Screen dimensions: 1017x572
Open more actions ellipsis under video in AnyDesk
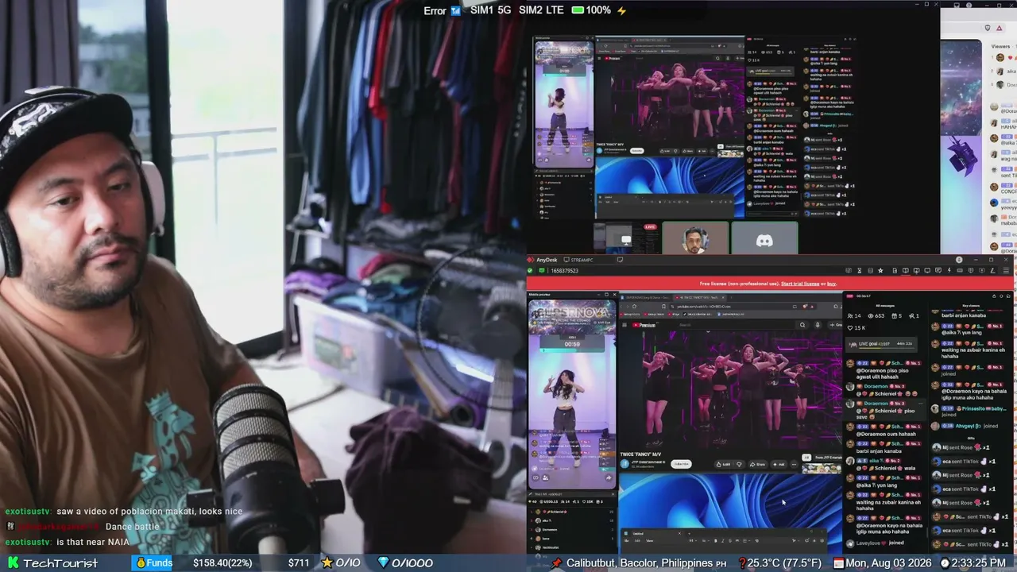pyautogui.click(x=795, y=464)
